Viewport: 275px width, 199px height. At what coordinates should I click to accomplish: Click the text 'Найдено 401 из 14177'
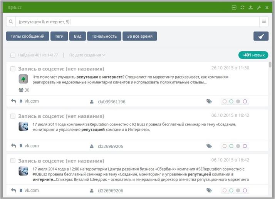pos(38,55)
